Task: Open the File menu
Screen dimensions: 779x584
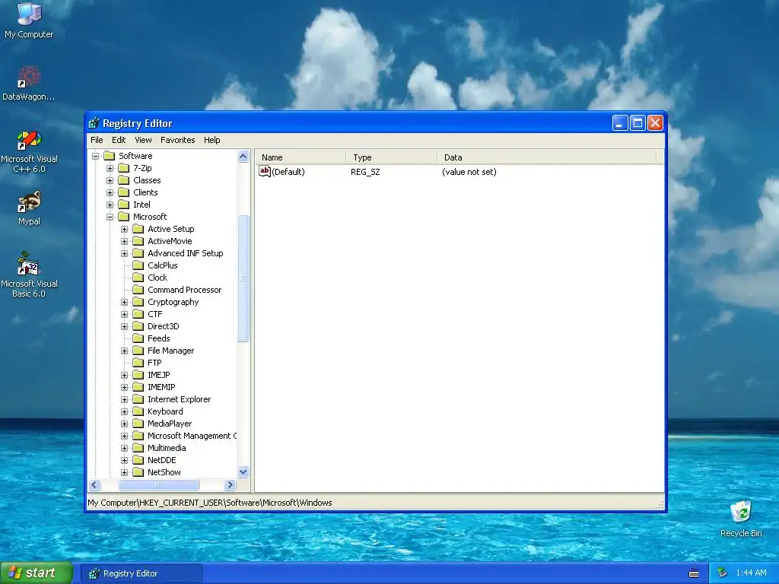Action: tap(97, 140)
